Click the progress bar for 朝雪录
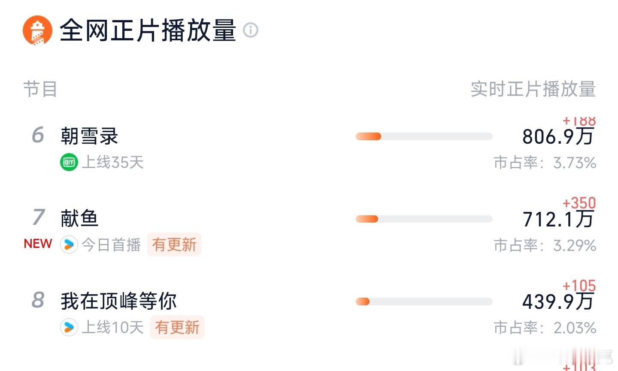Screen dimensions: 618x371 (x=424, y=136)
